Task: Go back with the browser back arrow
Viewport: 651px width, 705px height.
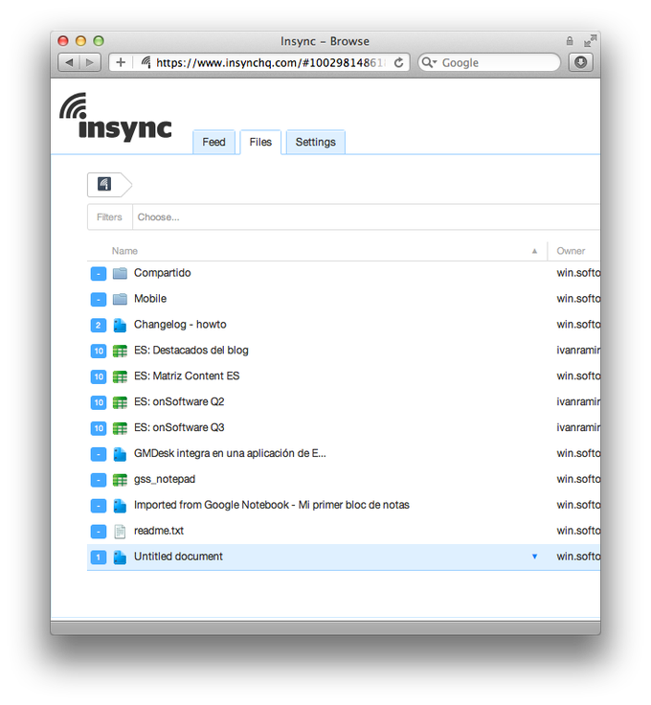Action: [69, 62]
